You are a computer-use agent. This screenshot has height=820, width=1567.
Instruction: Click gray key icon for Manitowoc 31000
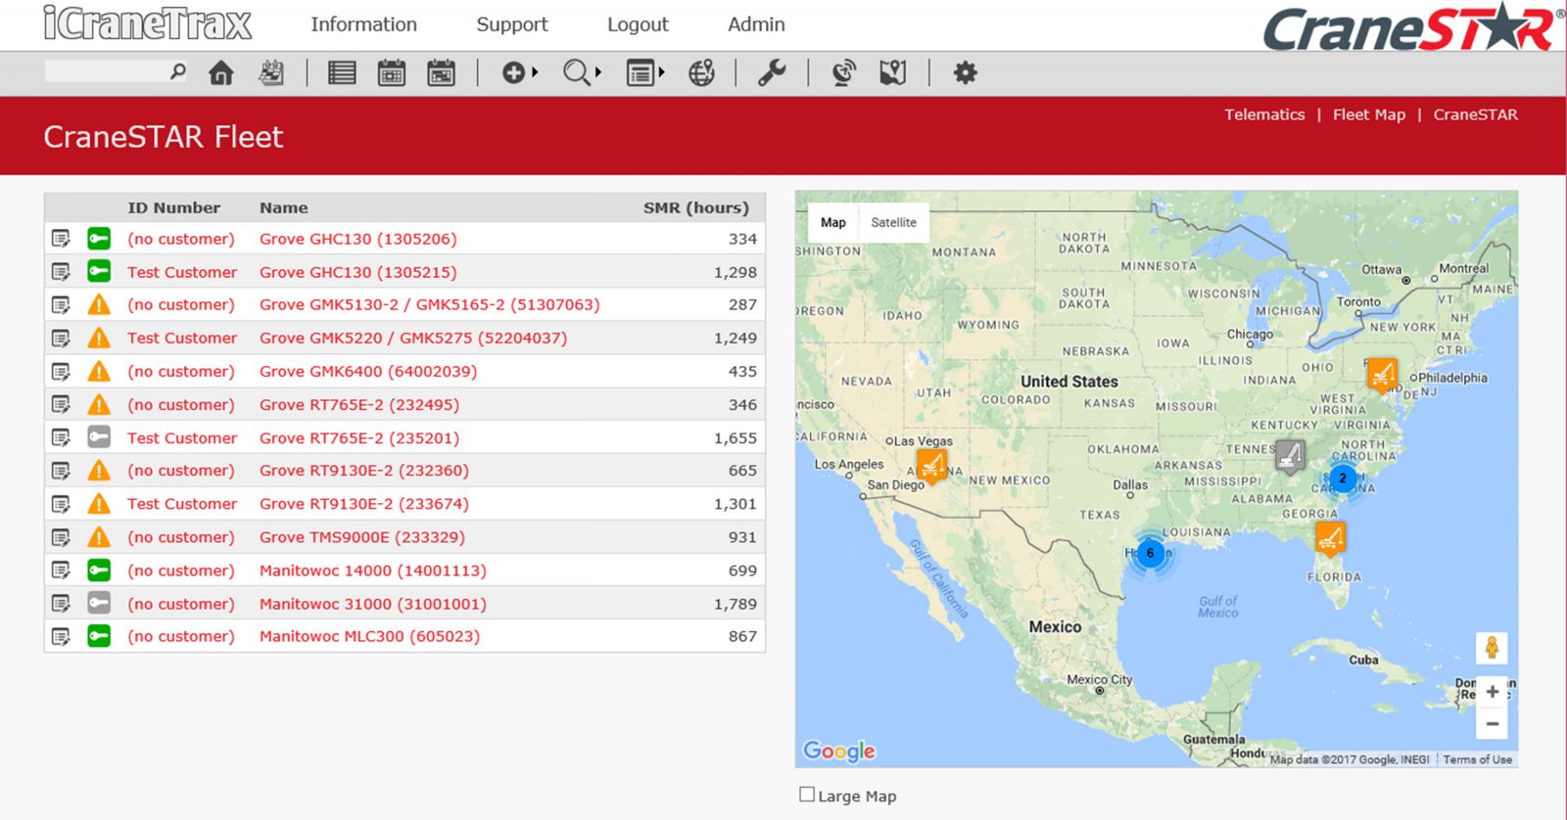[99, 603]
